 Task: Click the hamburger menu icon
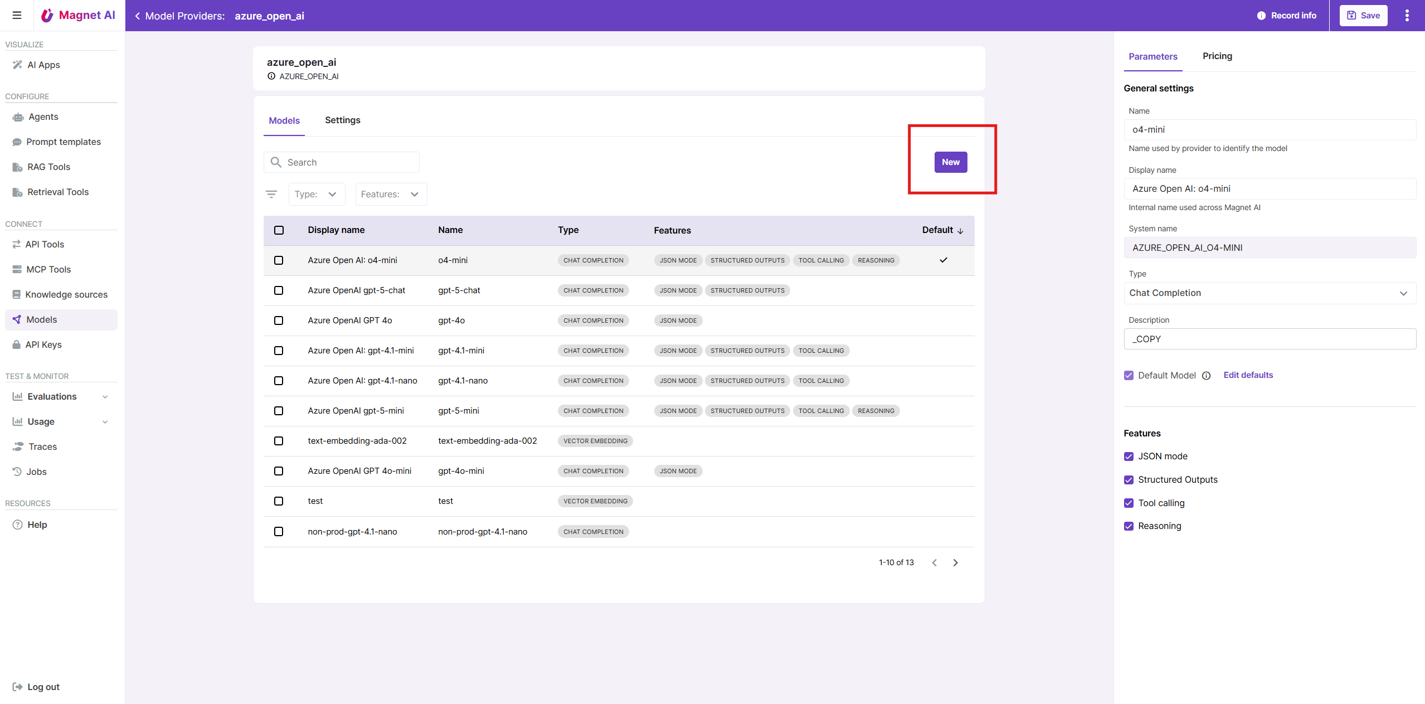point(17,15)
